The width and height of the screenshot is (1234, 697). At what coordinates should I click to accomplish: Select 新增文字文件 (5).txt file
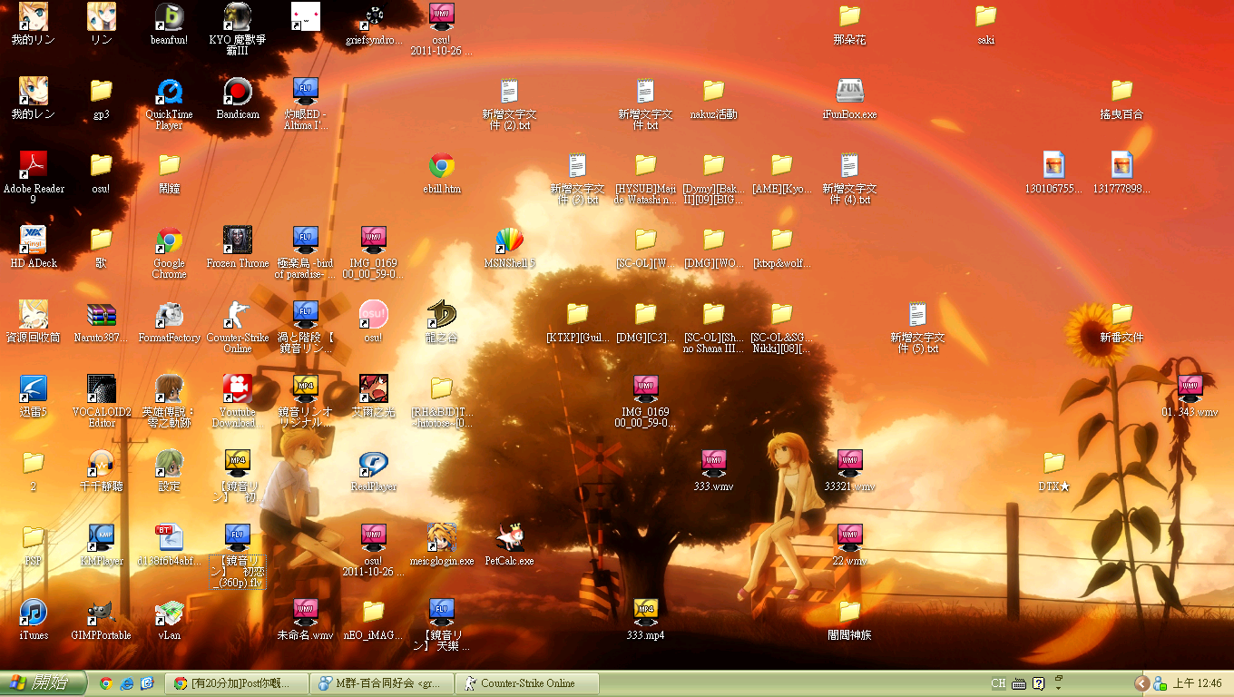(917, 314)
